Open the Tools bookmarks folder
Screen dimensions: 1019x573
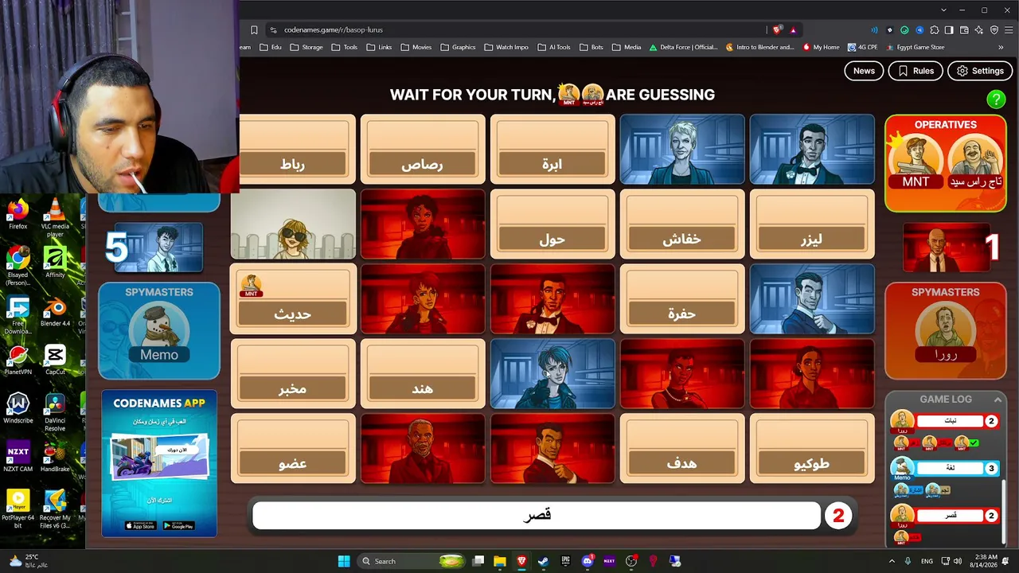[345, 47]
